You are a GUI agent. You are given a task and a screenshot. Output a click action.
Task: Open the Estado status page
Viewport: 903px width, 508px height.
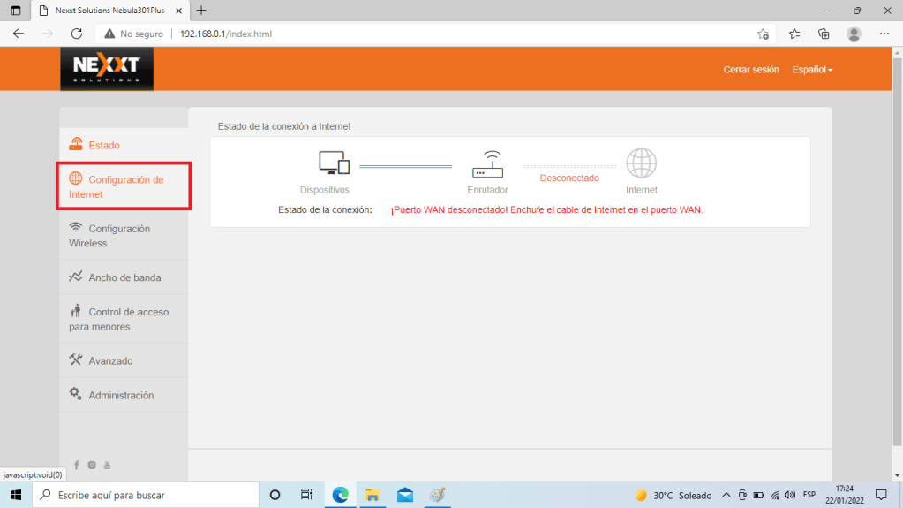click(x=103, y=145)
